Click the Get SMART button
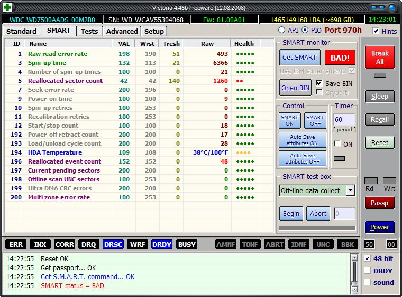 coord(299,57)
